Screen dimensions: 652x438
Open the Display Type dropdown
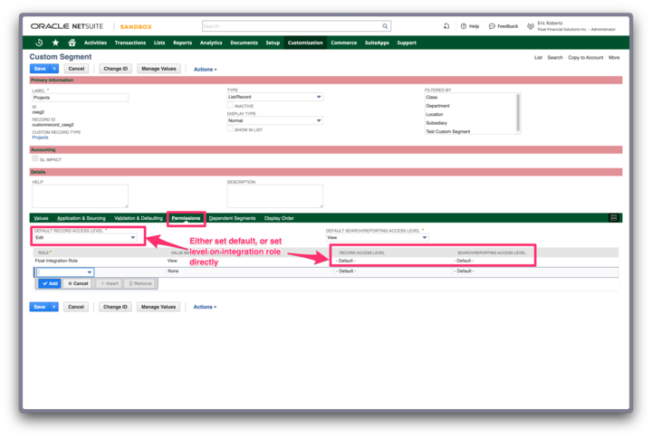274,120
